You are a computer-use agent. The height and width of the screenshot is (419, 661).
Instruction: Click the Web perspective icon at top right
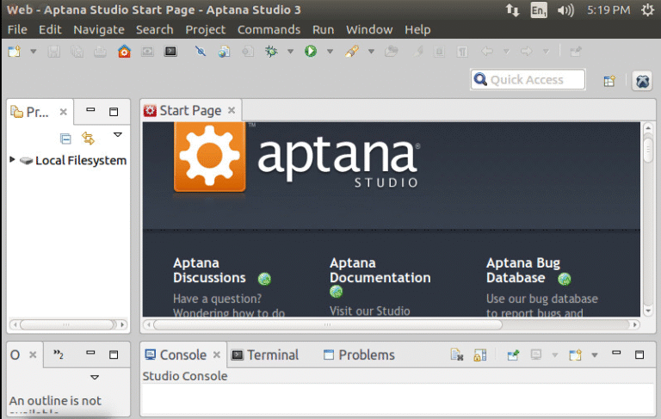641,81
